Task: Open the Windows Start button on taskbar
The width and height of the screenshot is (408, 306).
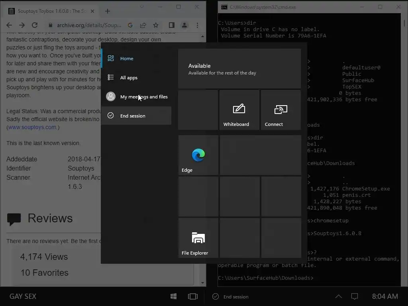Action: pyautogui.click(x=174, y=296)
